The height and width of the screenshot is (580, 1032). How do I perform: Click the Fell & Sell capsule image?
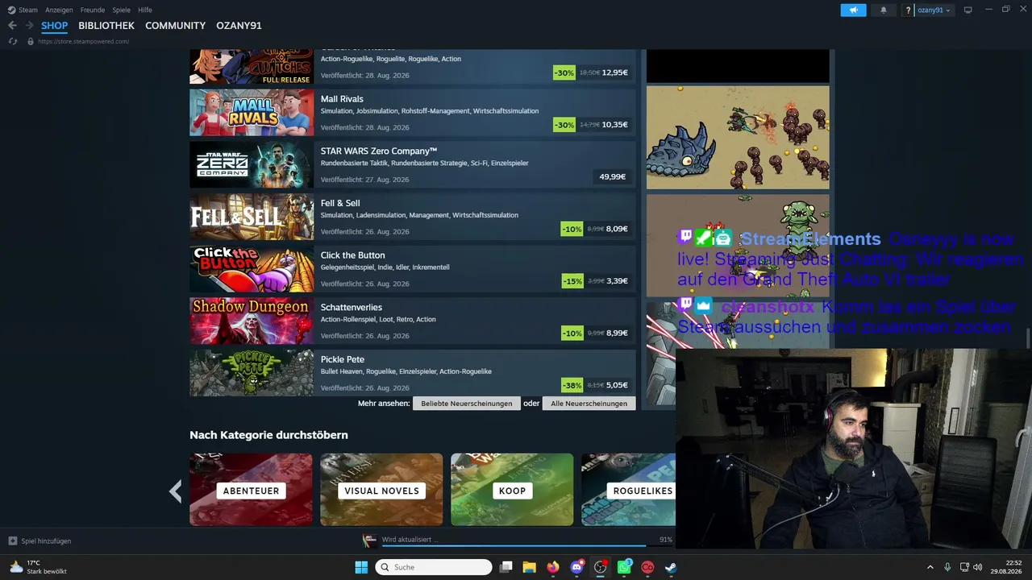(252, 217)
